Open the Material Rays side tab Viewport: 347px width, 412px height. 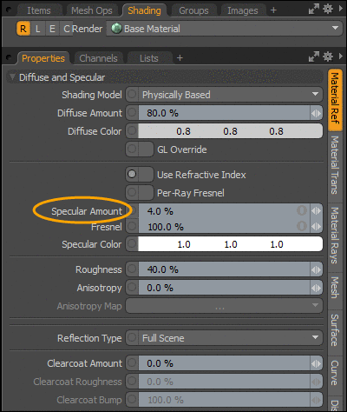[x=335, y=236]
